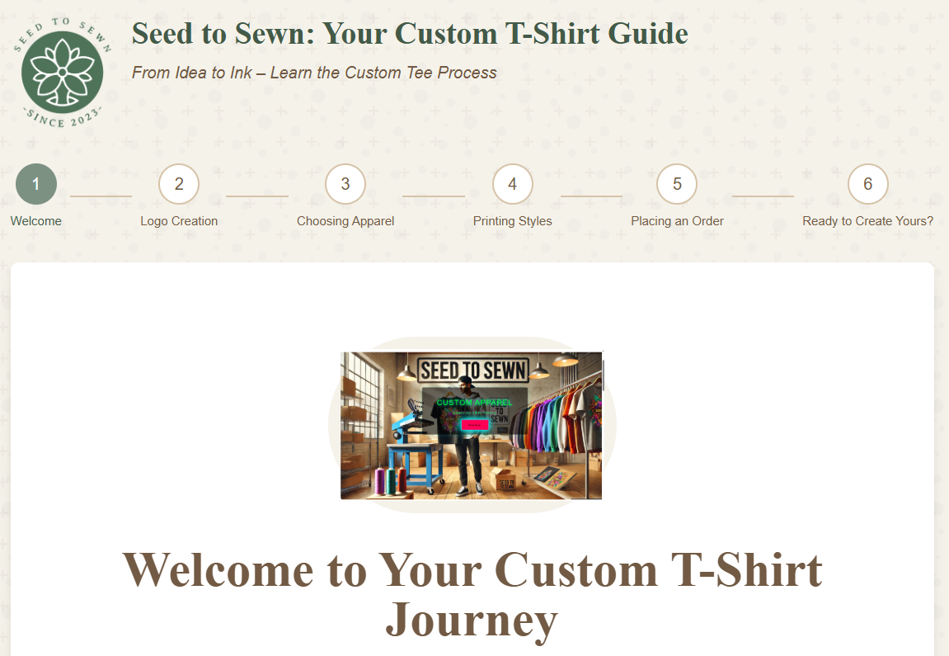This screenshot has height=656, width=949.
Task: Click the Welcome step label
Action: pos(36,221)
